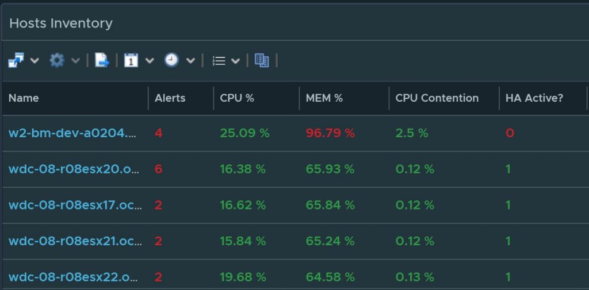Expand dropdown arrow beside calendar icon

point(150,60)
